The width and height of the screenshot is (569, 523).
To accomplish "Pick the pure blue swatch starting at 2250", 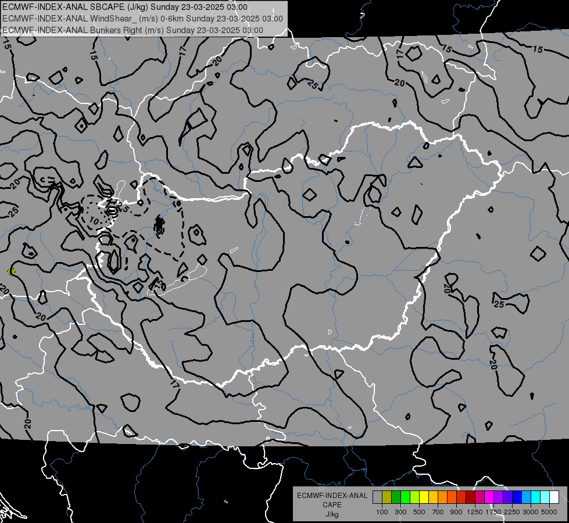I will (517, 497).
